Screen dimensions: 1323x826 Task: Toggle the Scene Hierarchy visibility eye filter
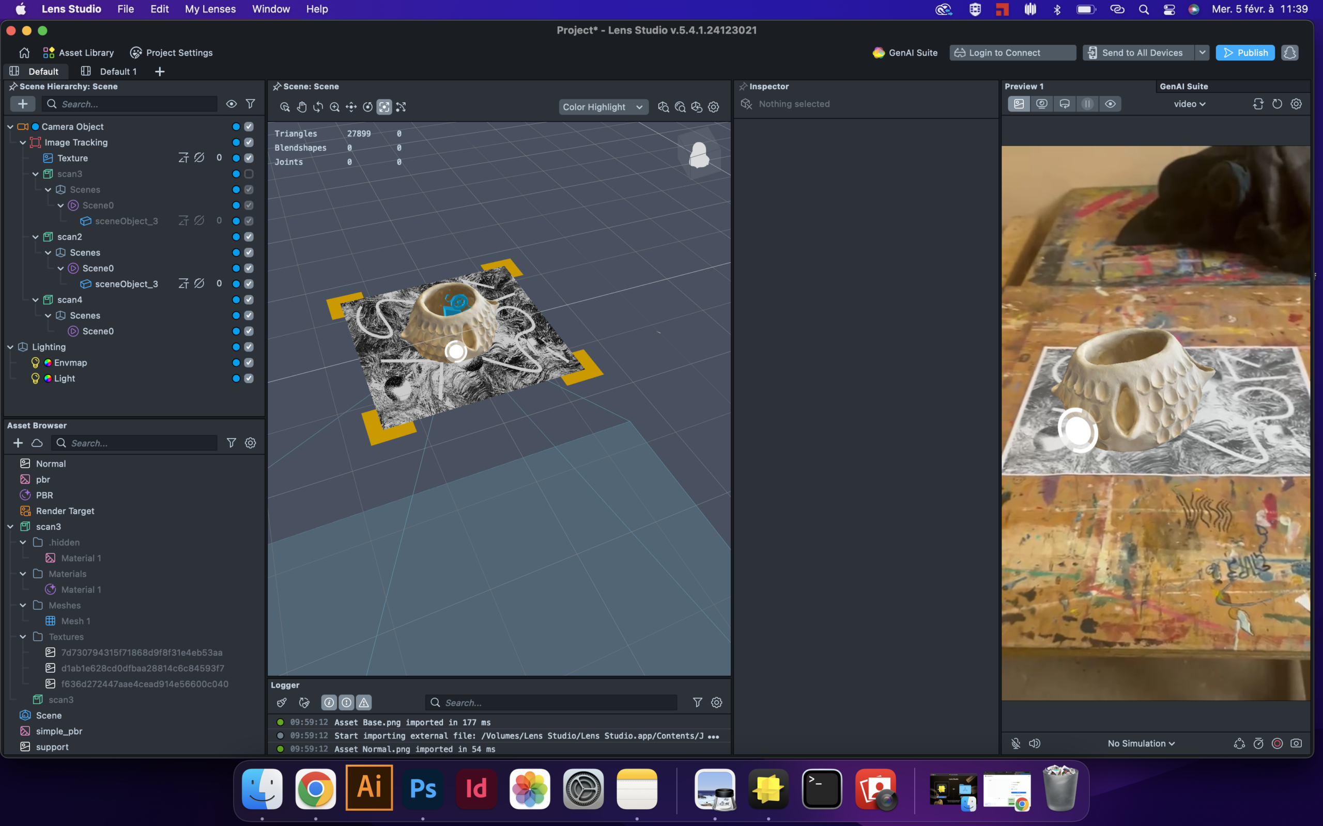click(231, 104)
